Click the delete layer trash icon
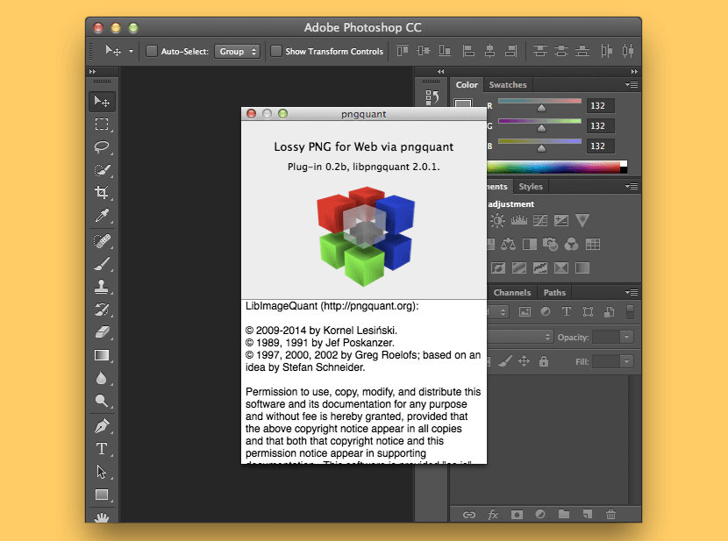This screenshot has width=728, height=541. click(x=610, y=514)
